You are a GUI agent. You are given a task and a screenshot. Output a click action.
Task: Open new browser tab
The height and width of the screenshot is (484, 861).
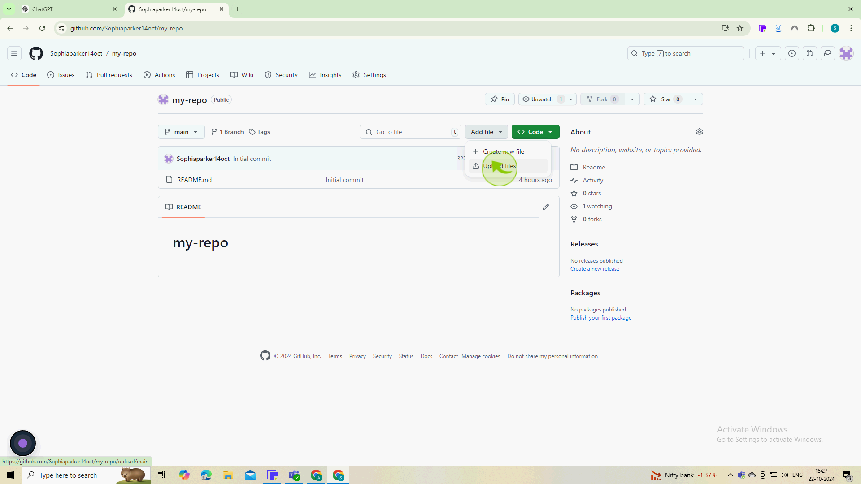click(238, 9)
